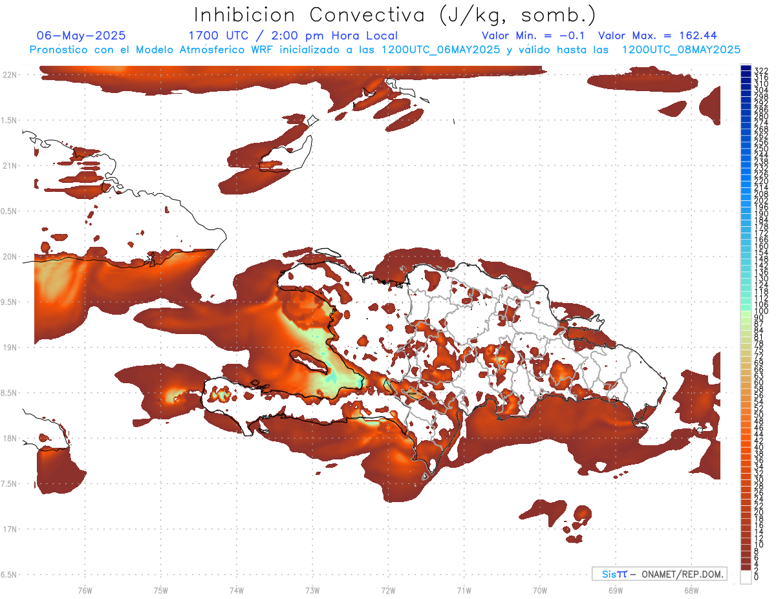
Task: Select the "Valor Max. = 162.44" text
Action: (x=657, y=36)
